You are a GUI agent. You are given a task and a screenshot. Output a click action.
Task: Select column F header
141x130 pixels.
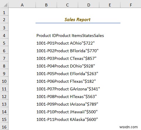[131, 5]
